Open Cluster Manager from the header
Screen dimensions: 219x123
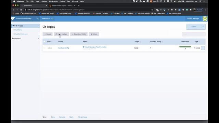193,18
